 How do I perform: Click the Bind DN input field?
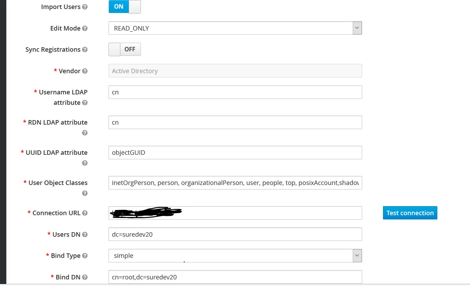click(x=235, y=277)
